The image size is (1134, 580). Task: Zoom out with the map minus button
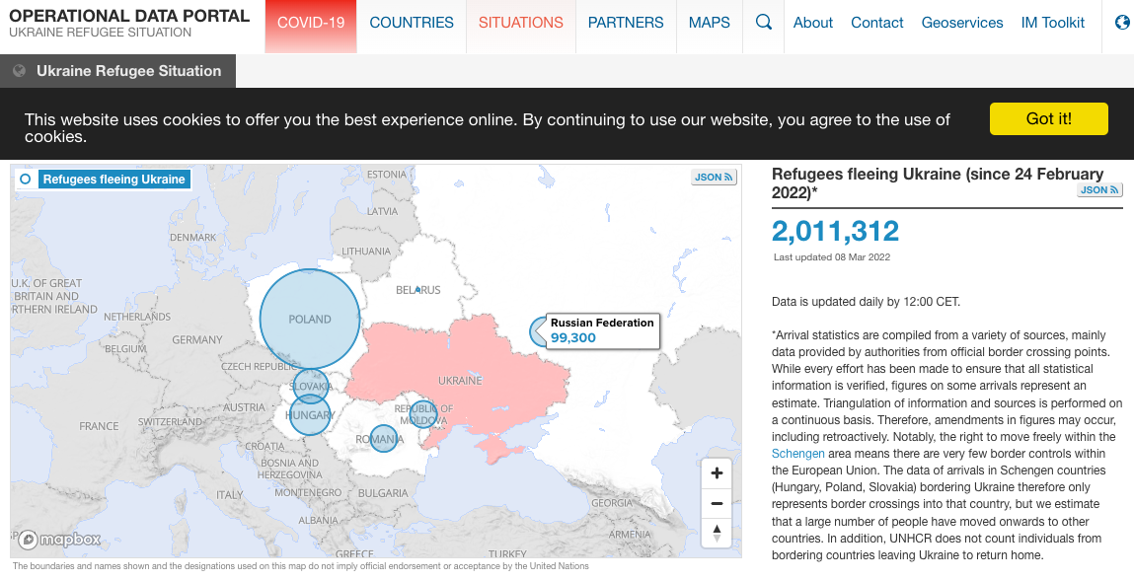(717, 503)
